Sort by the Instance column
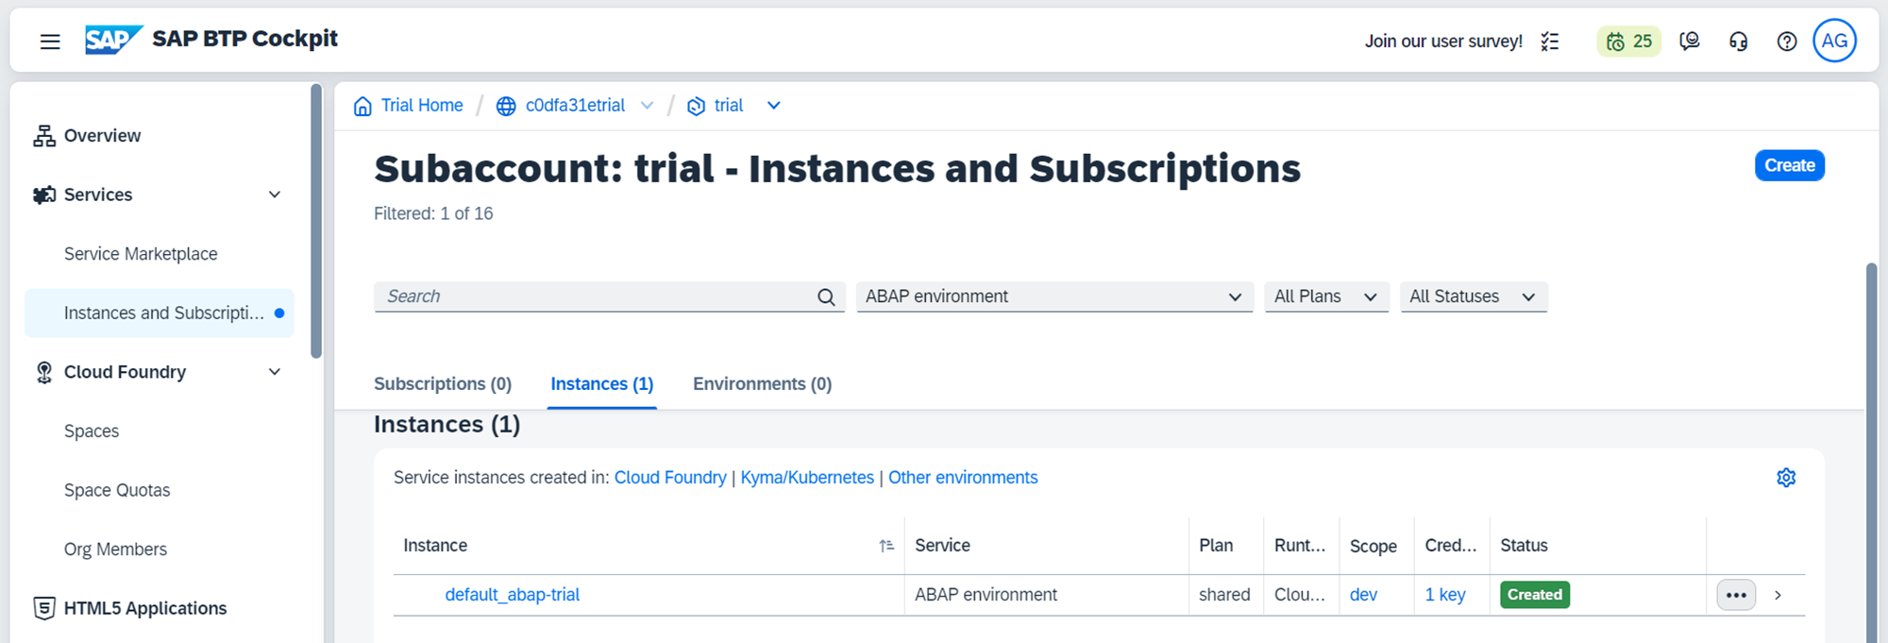This screenshot has width=1888, height=643. coord(885,546)
